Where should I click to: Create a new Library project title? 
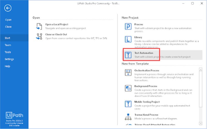(138, 37)
